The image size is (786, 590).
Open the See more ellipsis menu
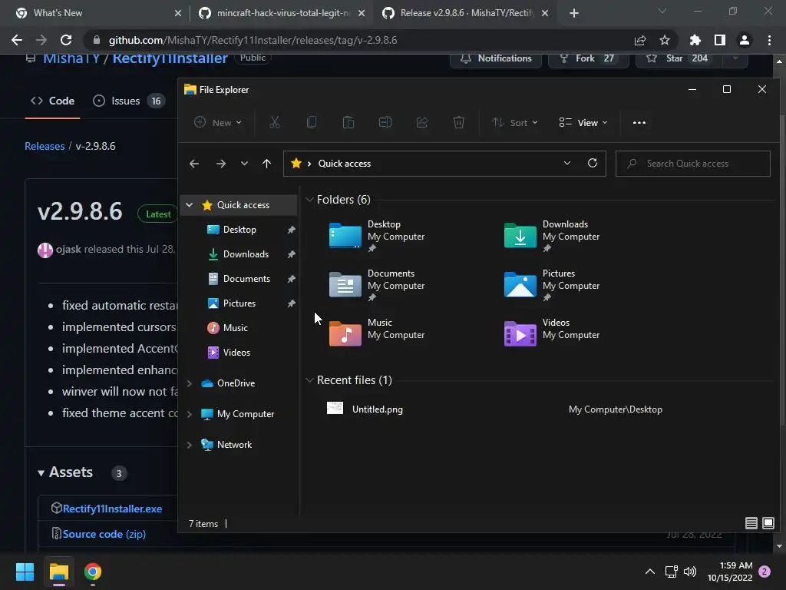pos(639,122)
